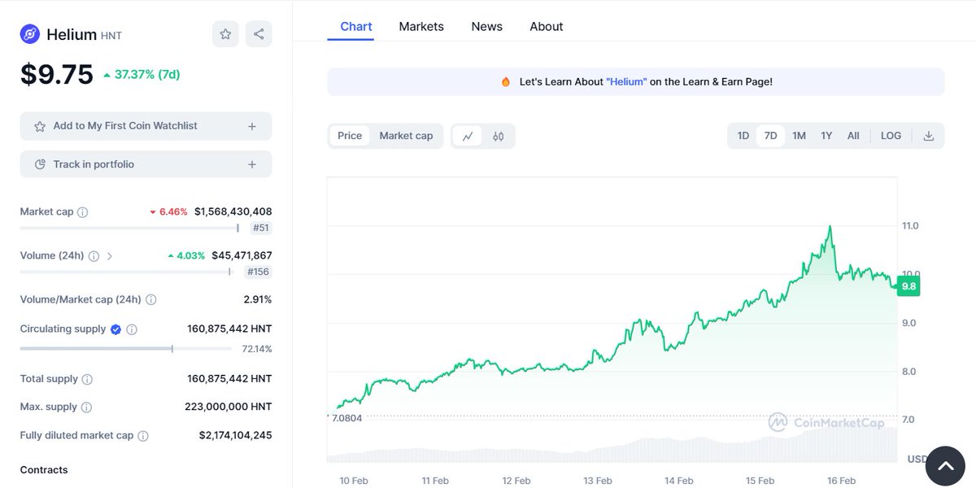976x488 pixels.
Task: Click the plus icon on Track in portfolio
Action: click(252, 164)
